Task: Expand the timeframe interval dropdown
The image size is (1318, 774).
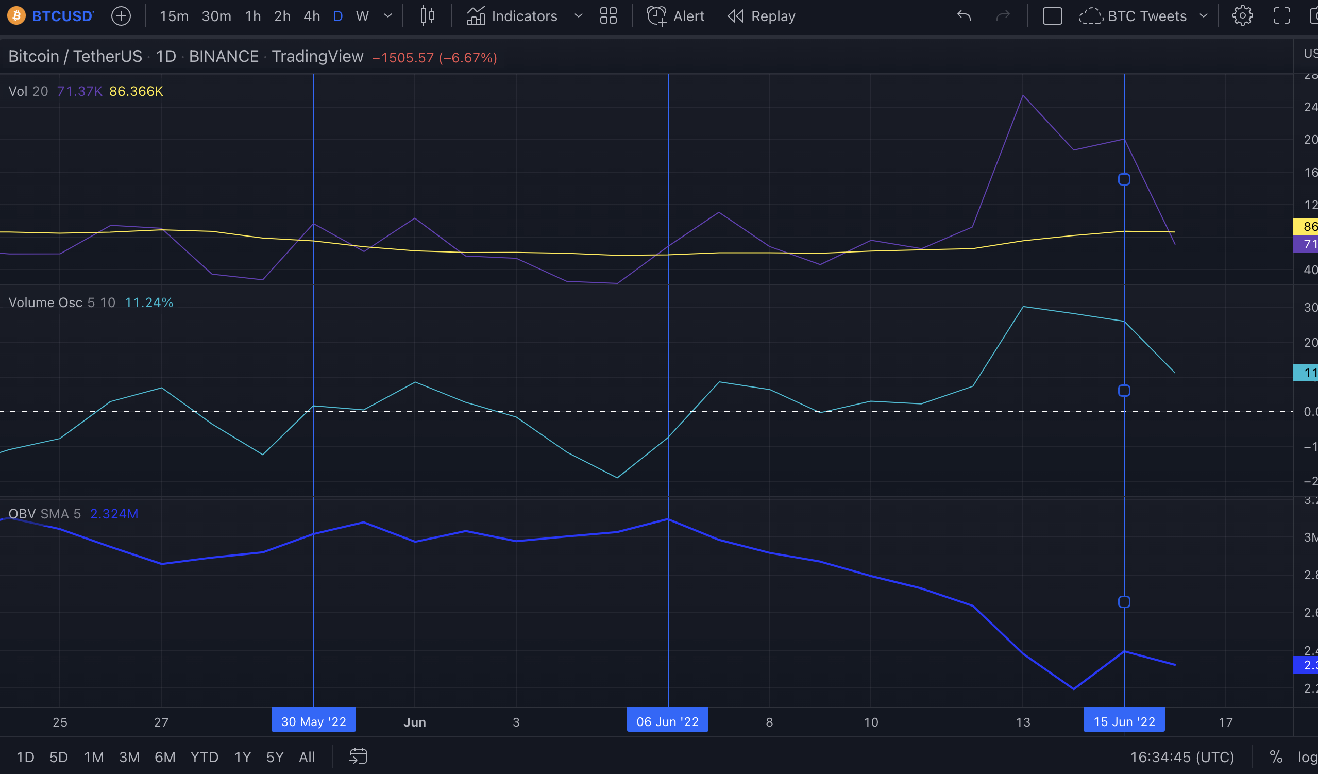Action: tap(388, 16)
